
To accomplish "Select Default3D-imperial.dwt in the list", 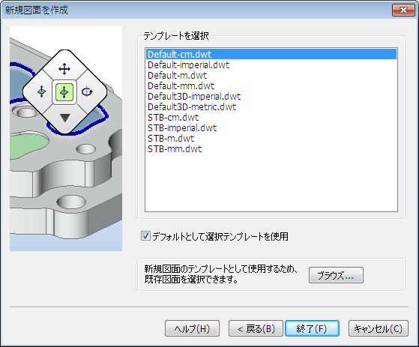I will pos(271,96).
